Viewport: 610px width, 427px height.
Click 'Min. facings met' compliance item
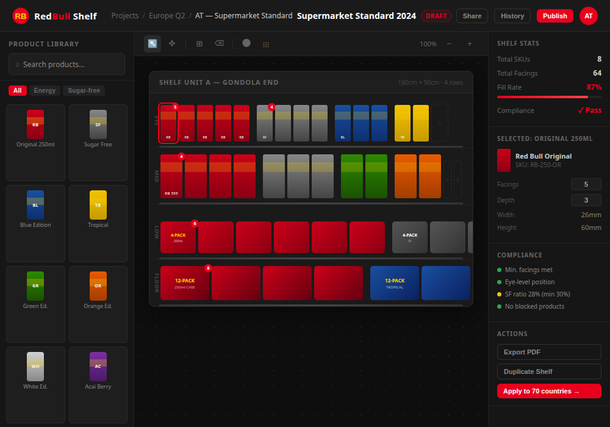click(525, 270)
